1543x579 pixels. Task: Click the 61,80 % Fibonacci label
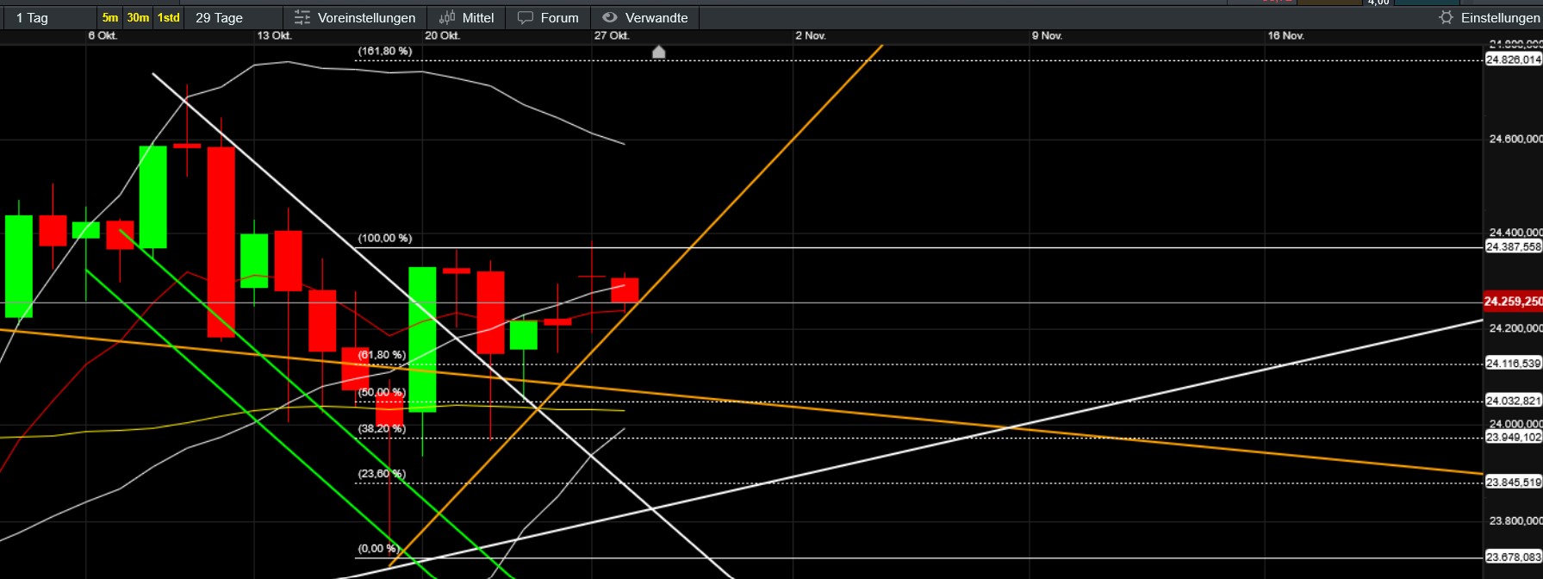(382, 355)
